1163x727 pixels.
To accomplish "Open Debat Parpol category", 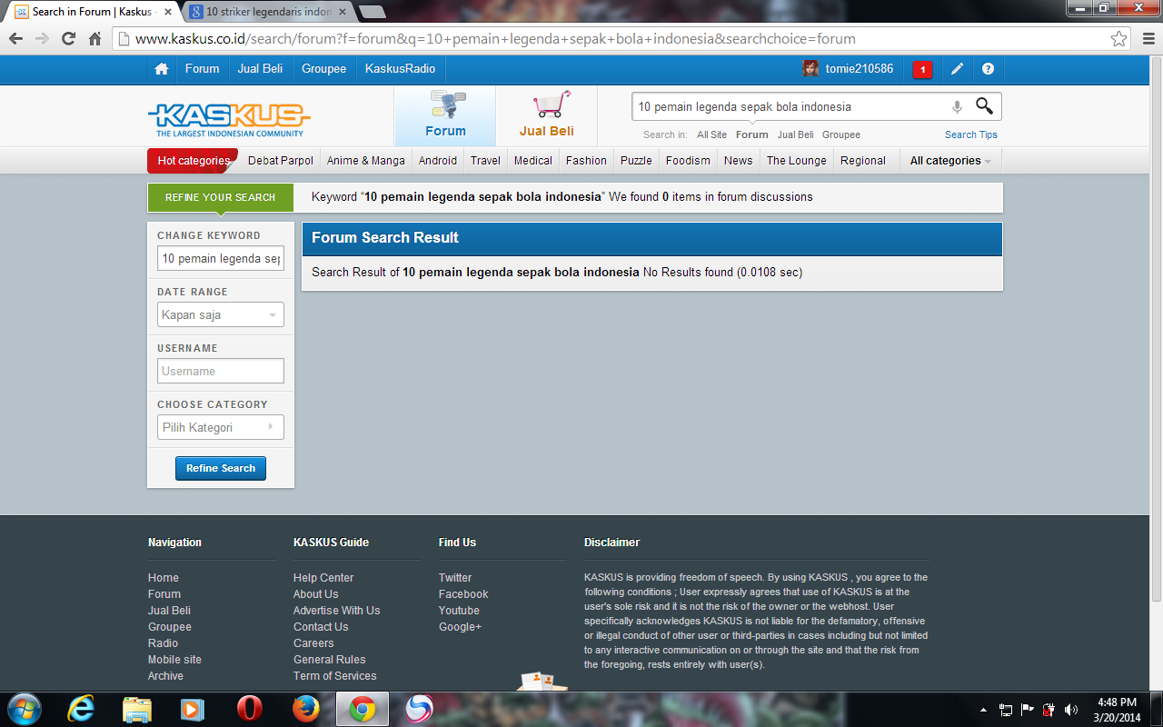I will coord(281,161).
